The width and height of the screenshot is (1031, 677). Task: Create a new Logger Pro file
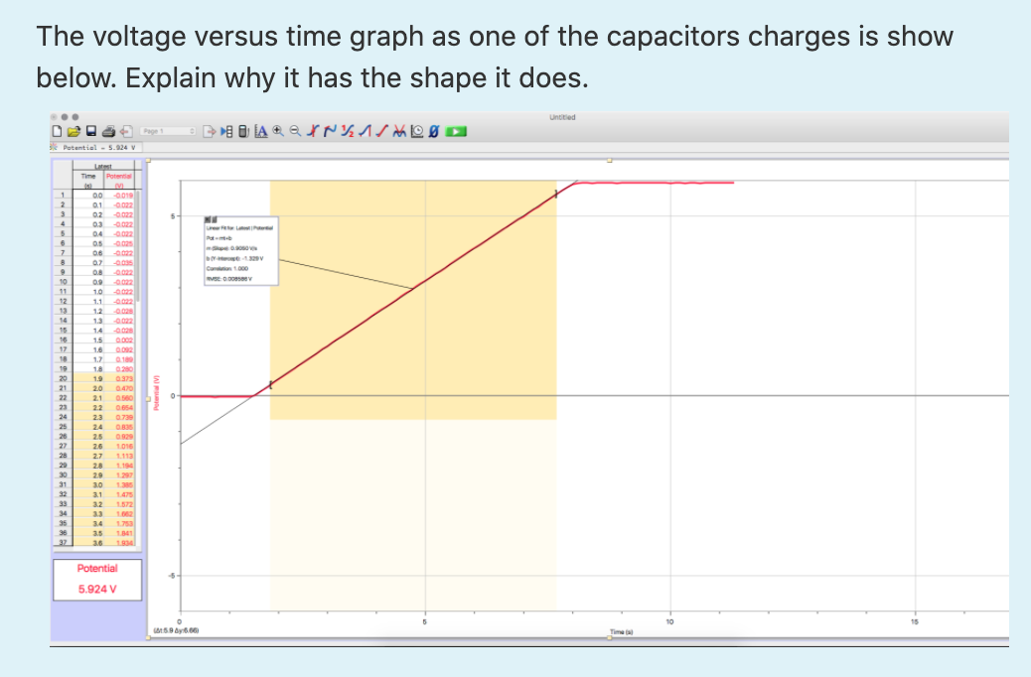click(x=57, y=130)
